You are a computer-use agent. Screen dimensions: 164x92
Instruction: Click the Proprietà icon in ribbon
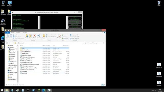(59, 37)
